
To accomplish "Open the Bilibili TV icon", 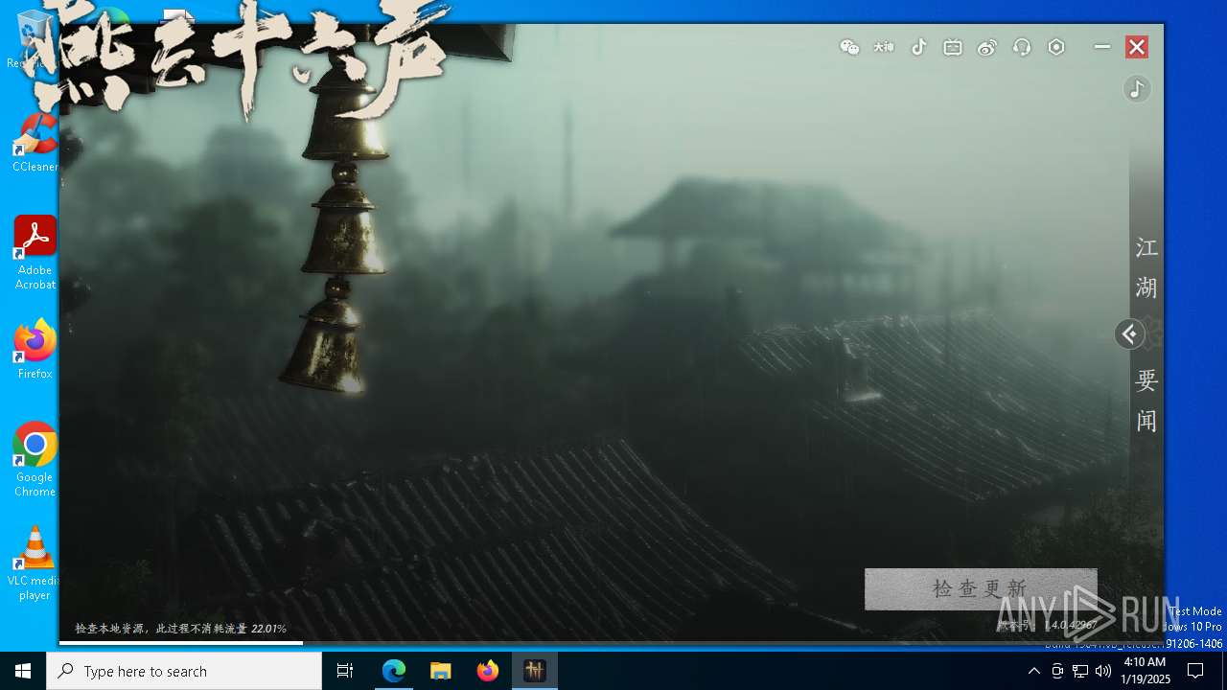I will [953, 47].
